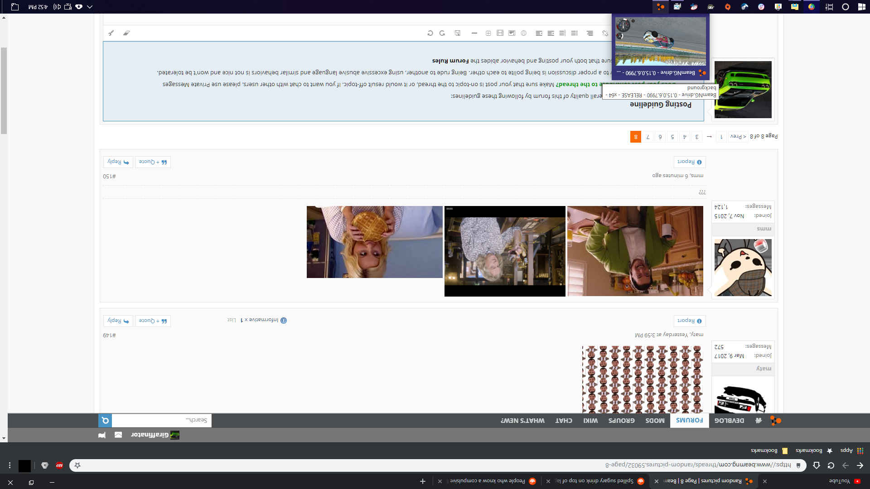Image resolution: width=870 pixels, height=489 pixels.
Task: Open WHAT'S NEW? navigation tab
Action: tap(522, 421)
